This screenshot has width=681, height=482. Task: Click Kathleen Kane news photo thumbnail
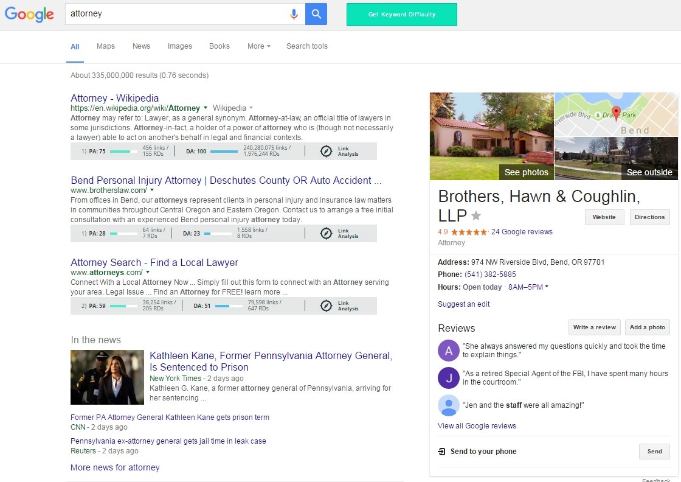107,377
